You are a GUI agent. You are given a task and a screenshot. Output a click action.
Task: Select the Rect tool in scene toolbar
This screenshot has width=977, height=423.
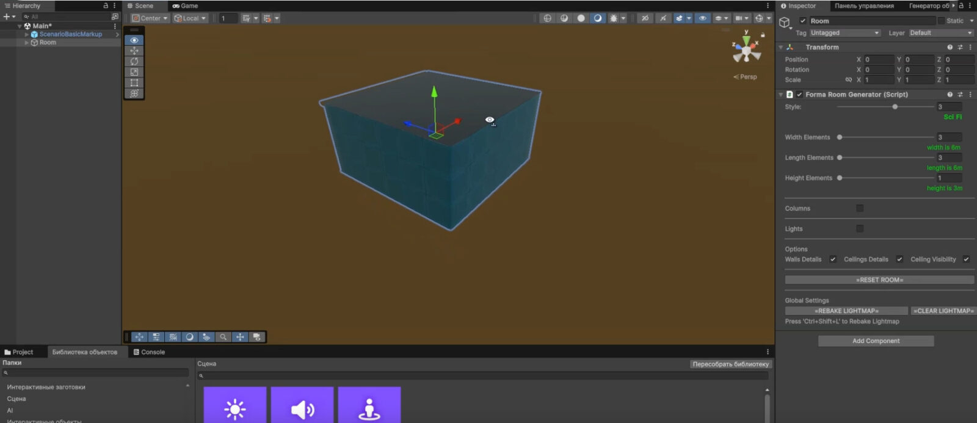pyautogui.click(x=134, y=82)
